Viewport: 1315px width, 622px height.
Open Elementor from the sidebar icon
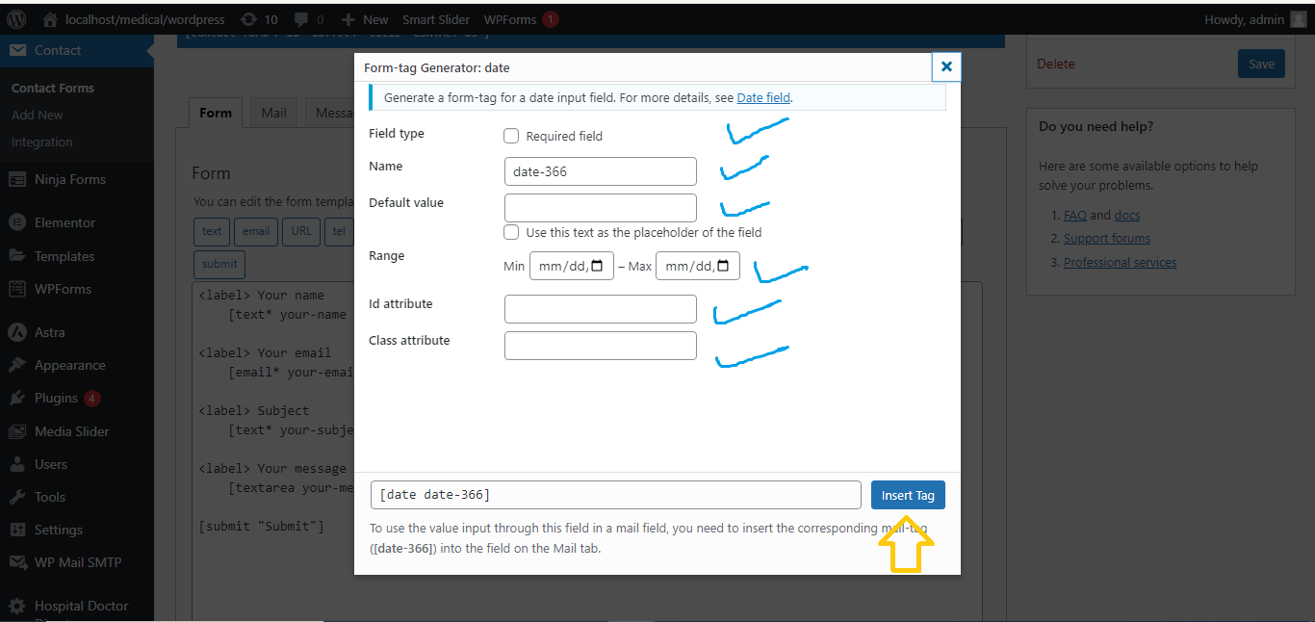[x=16, y=222]
